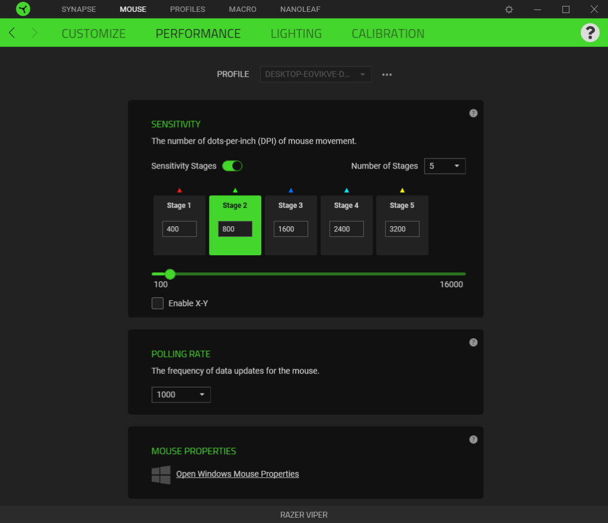Click the DPI slider handle
The height and width of the screenshot is (523, 608).
point(170,274)
